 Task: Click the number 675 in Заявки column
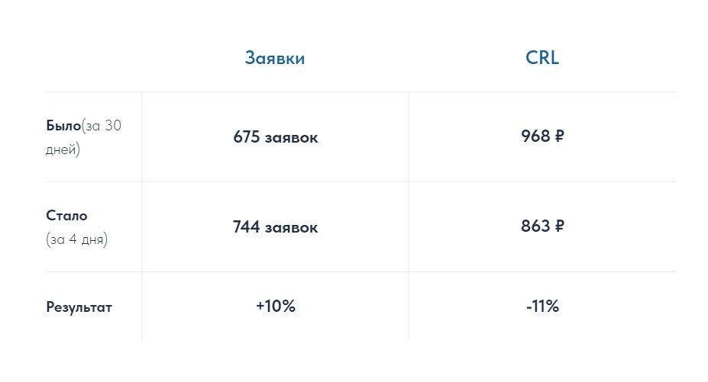point(247,138)
